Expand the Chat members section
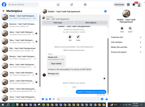Viewport: 145px width, 107px height. [126, 42]
